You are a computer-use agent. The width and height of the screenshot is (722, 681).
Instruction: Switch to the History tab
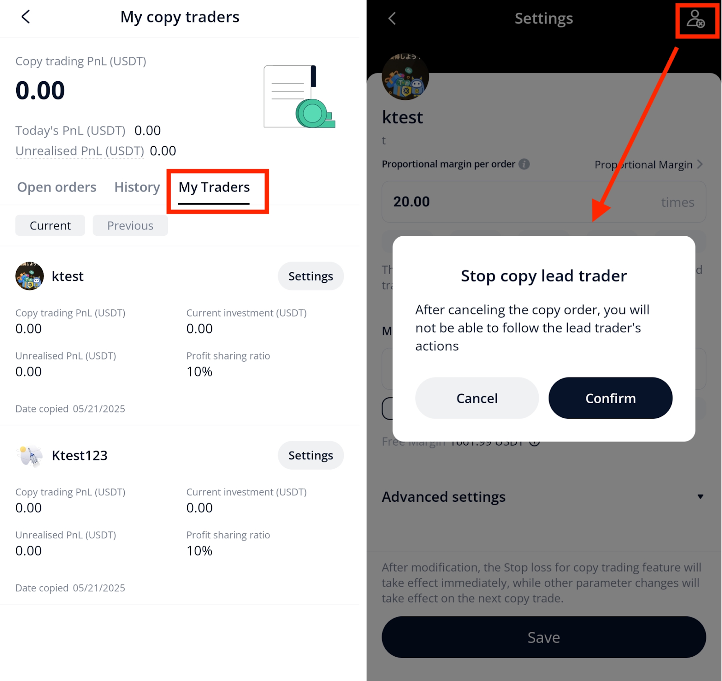[137, 187]
